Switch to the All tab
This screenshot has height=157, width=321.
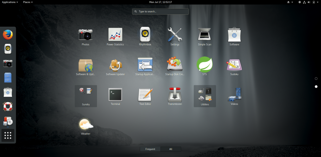171,149
